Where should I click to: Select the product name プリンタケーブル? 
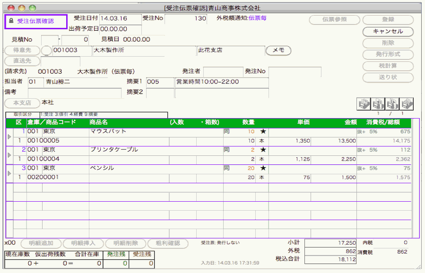(x=114, y=150)
